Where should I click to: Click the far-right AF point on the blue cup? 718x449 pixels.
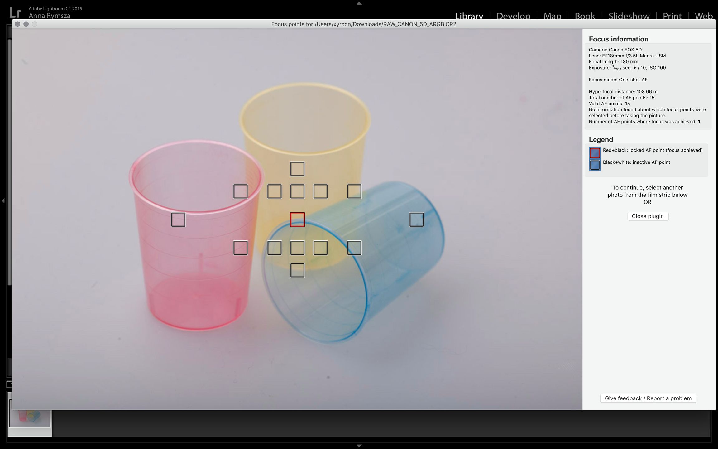(416, 220)
